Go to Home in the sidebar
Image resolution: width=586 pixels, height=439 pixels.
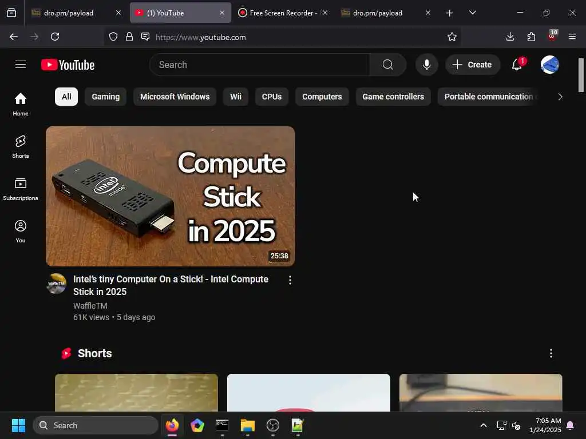coord(21,104)
